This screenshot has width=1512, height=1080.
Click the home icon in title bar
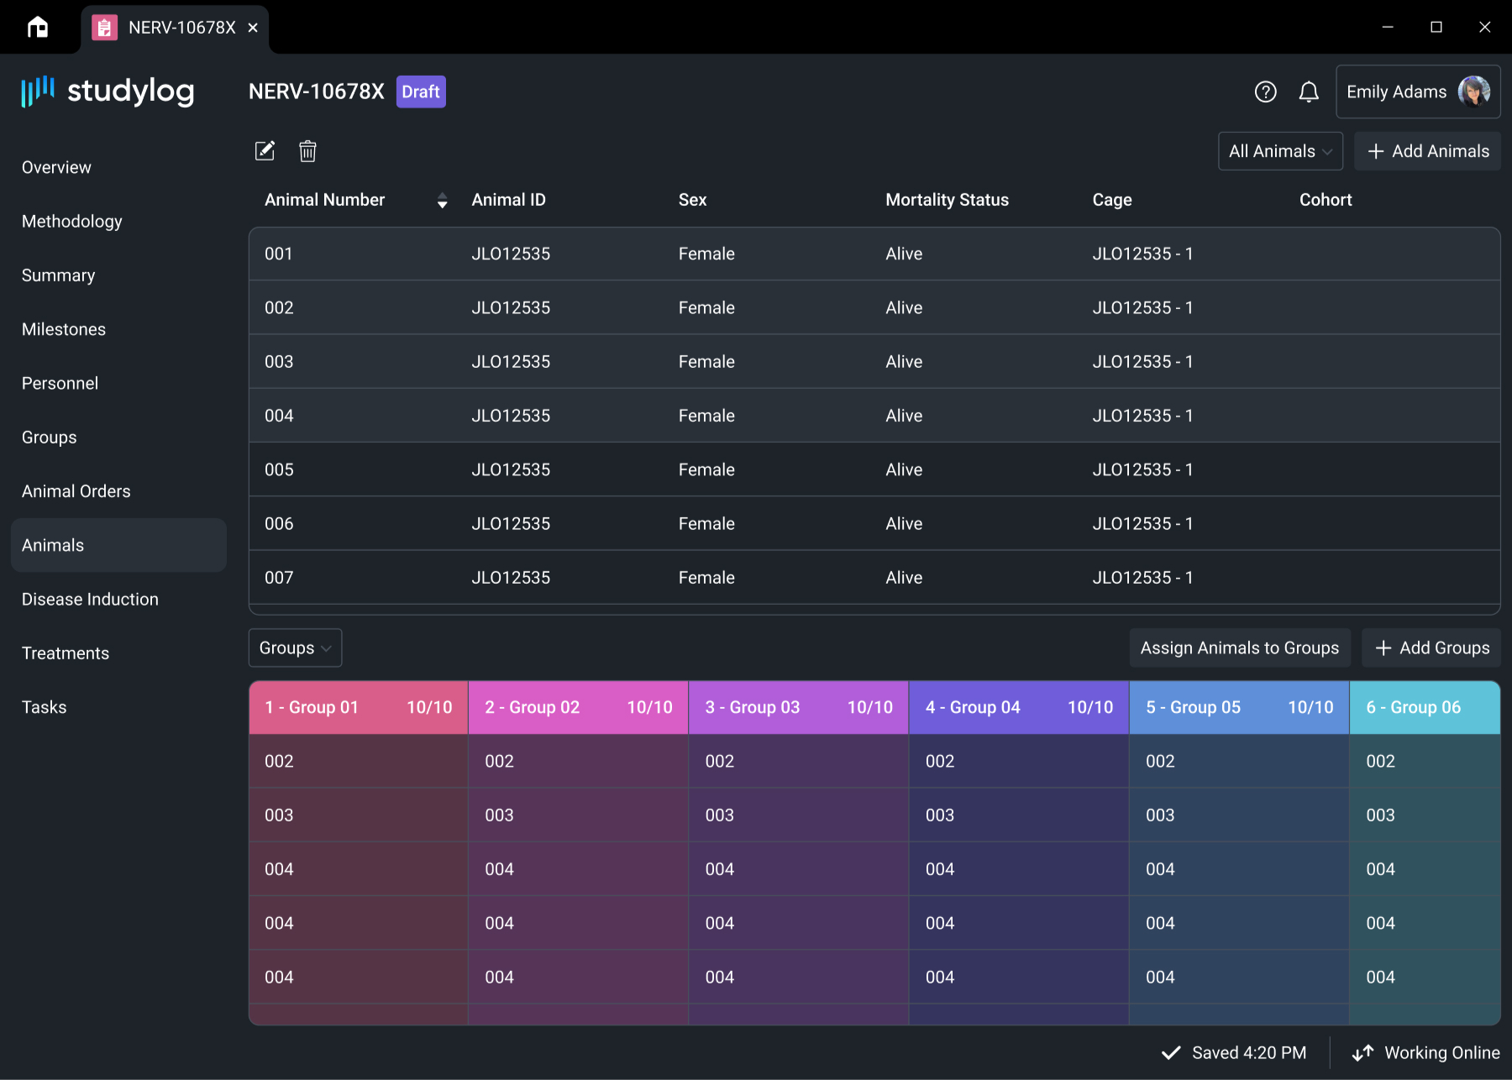(x=38, y=28)
